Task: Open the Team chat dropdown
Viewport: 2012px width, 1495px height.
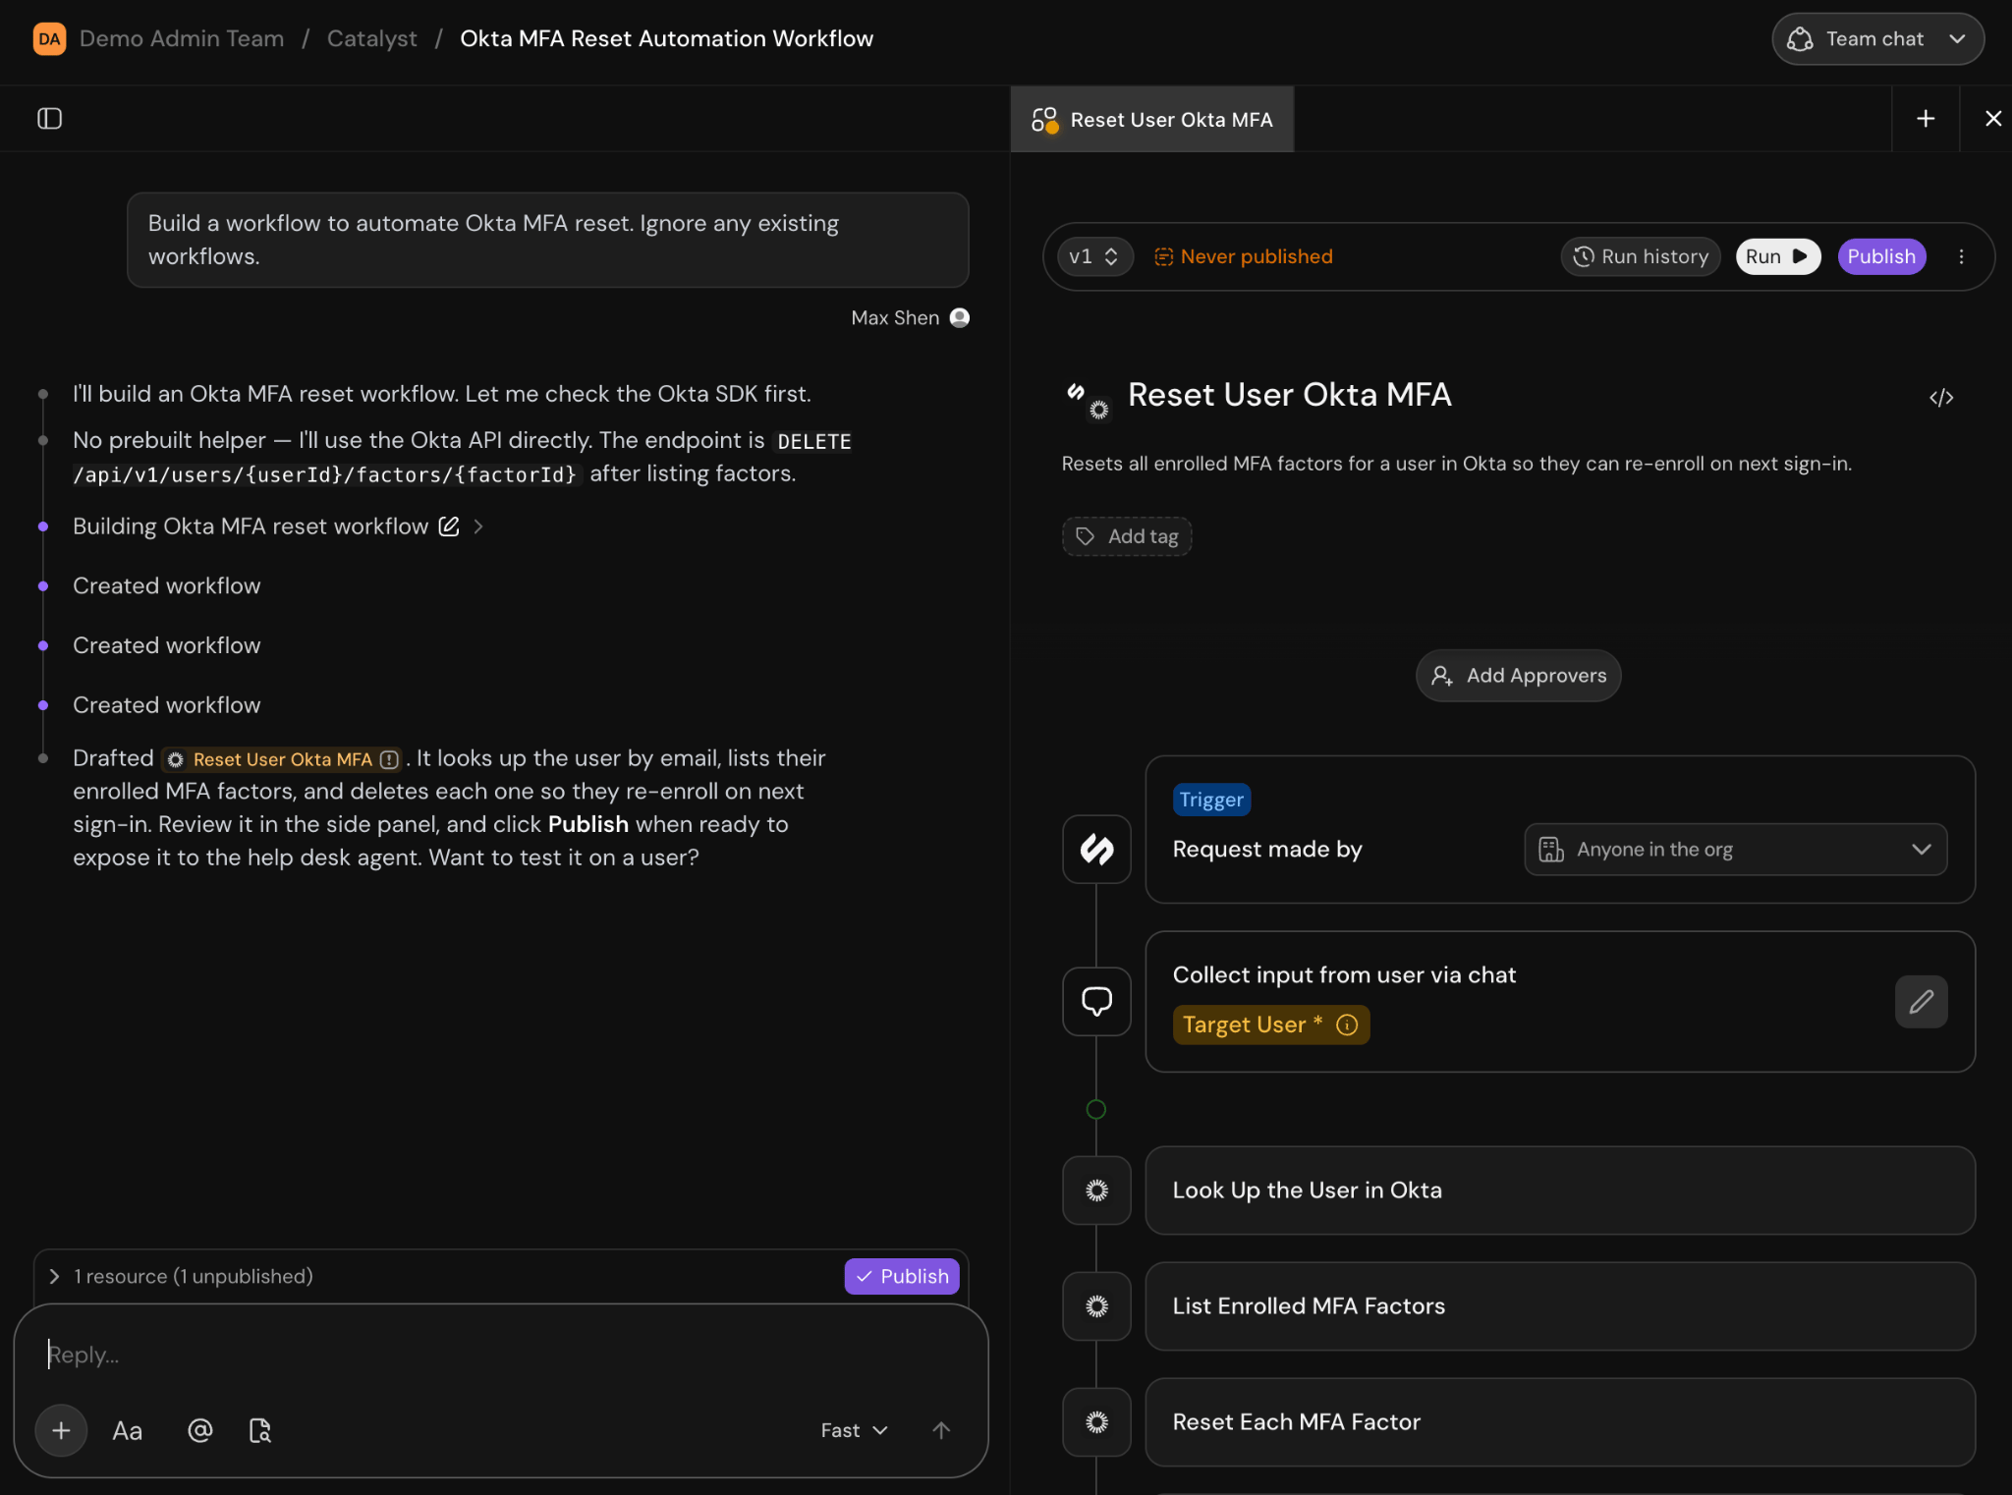Action: [x=1877, y=39]
